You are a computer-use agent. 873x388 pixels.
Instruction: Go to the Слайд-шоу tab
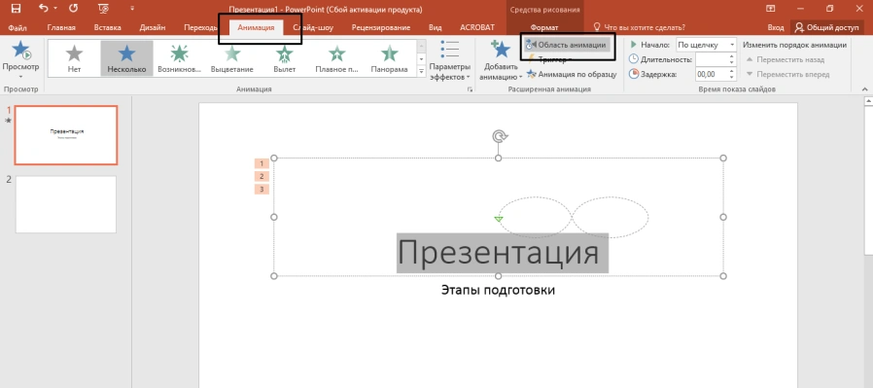(x=312, y=27)
